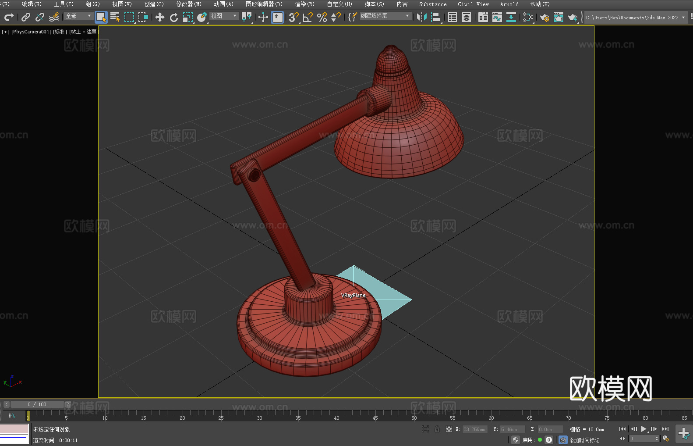
Task: Click the 0 / 100 time slider
Action: 37,404
